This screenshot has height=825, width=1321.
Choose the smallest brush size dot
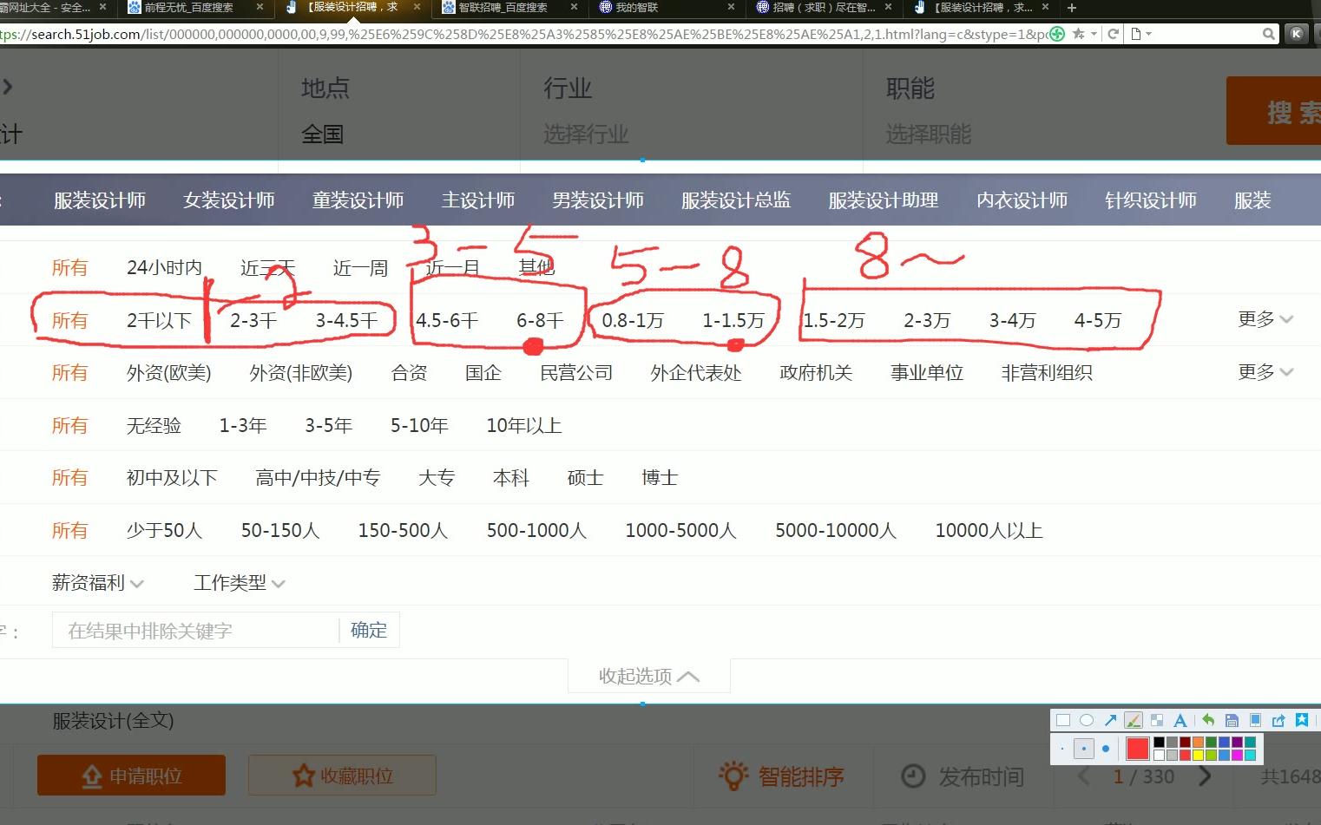[x=1062, y=748]
